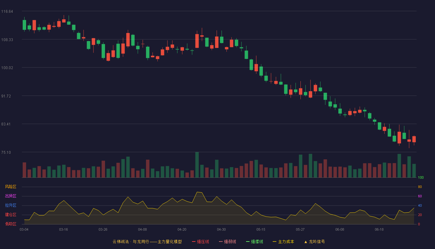Toggle the 强压线 legend series
435x249 pixels.
pos(200,242)
